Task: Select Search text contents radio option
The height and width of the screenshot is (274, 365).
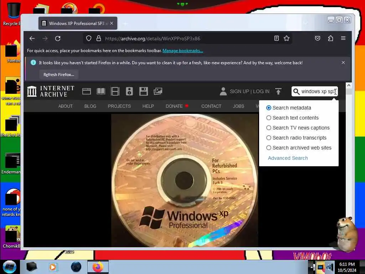Action: point(269,118)
